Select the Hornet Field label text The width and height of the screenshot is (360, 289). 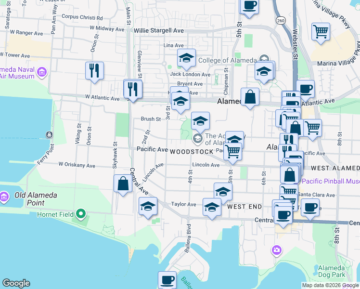click(55, 214)
